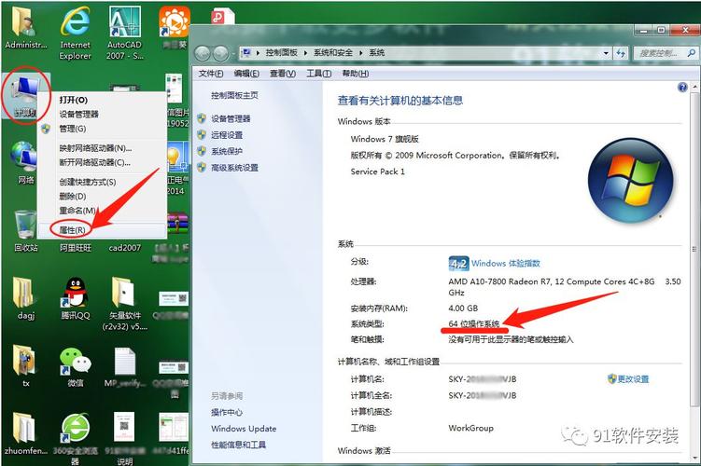Expand the arrow after 系统和安全 in breadcrumb
The height and width of the screenshot is (466, 701).
tap(363, 53)
